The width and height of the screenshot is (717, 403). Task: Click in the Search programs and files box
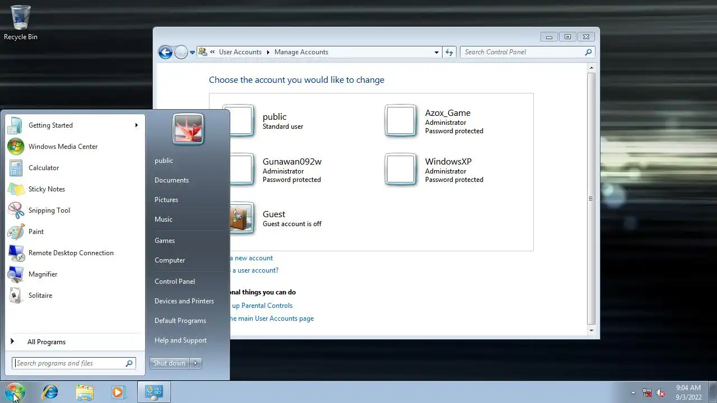(69, 363)
